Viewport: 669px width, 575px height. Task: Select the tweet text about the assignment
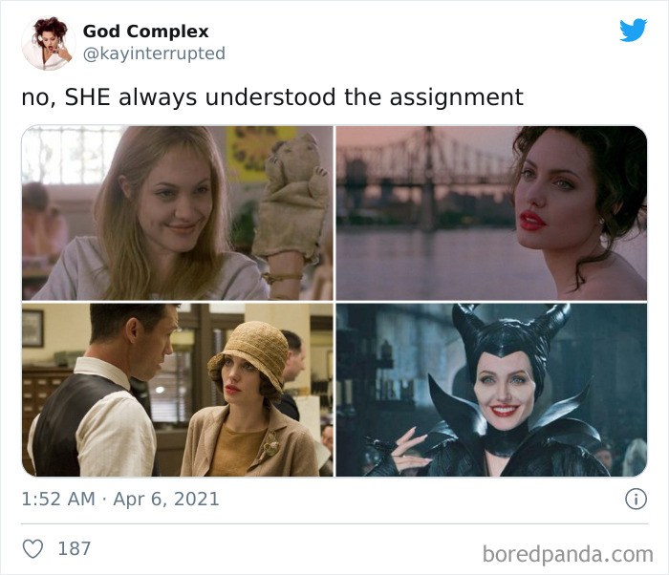point(272,97)
